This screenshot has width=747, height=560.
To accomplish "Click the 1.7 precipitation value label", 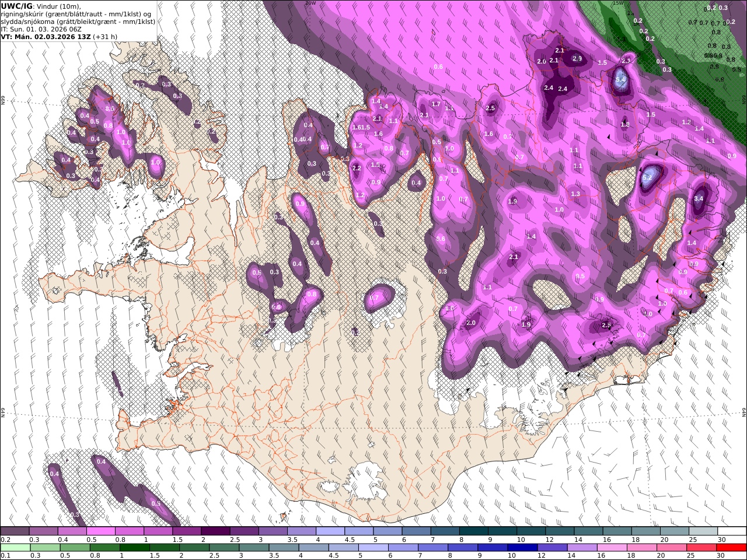I will pyautogui.click(x=435, y=104).
